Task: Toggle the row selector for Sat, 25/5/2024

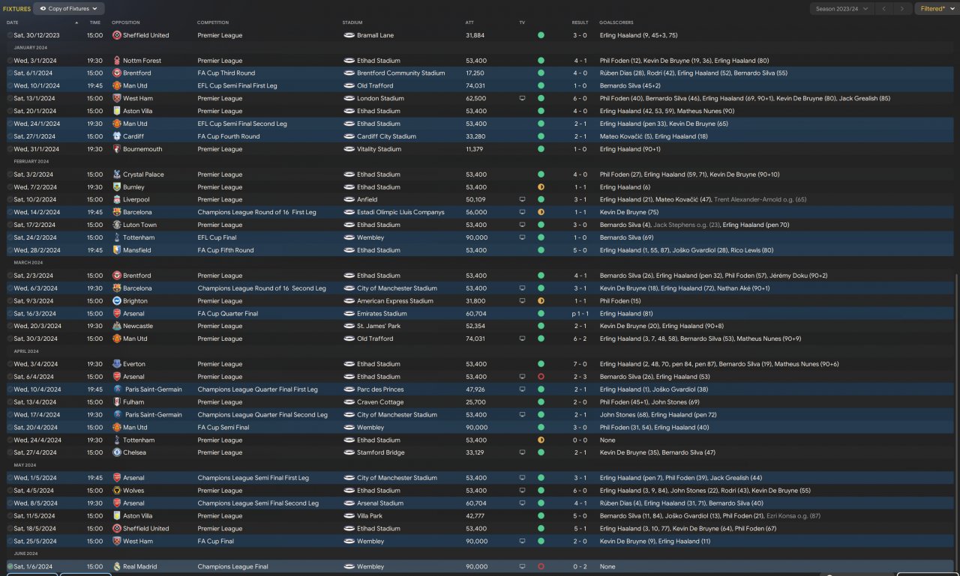Action: click(10, 542)
